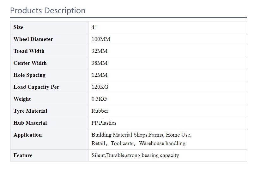Click the 100MM diameter value
Screen dimensions: 260x169
(101, 39)
